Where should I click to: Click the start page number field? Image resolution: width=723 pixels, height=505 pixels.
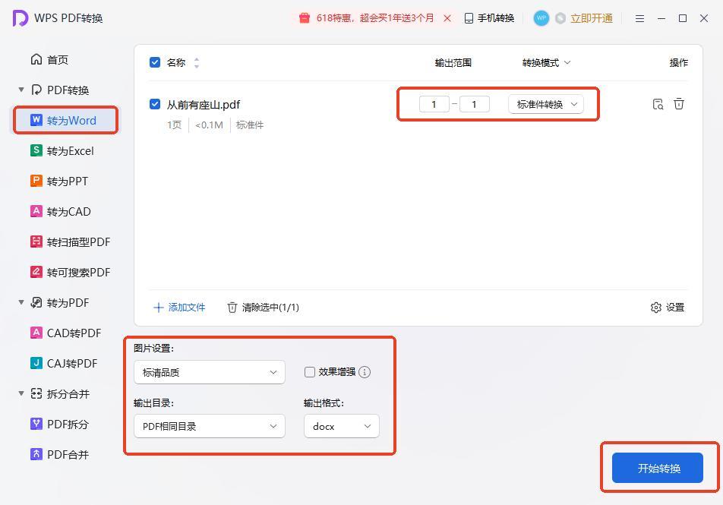[434, 104]
